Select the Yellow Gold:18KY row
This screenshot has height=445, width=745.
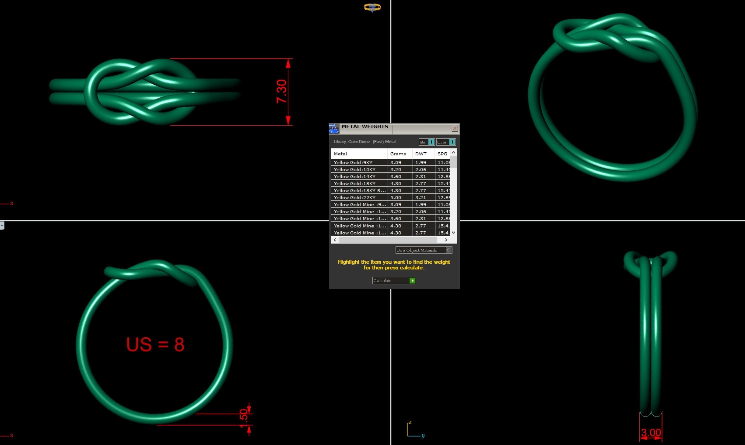pos(391,183)
